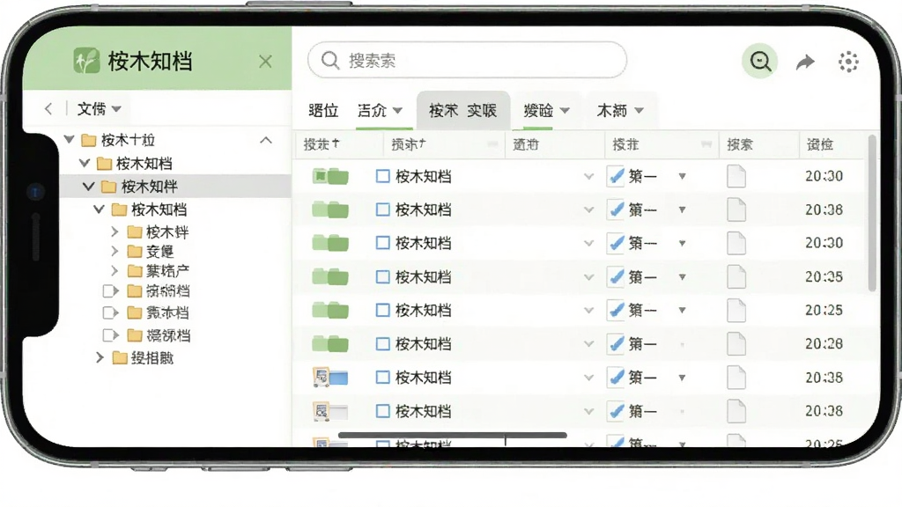This screenshot has height=507, width=902.
Task: Open the dropdown tab left of 木綁
Action: coord(546,110)
